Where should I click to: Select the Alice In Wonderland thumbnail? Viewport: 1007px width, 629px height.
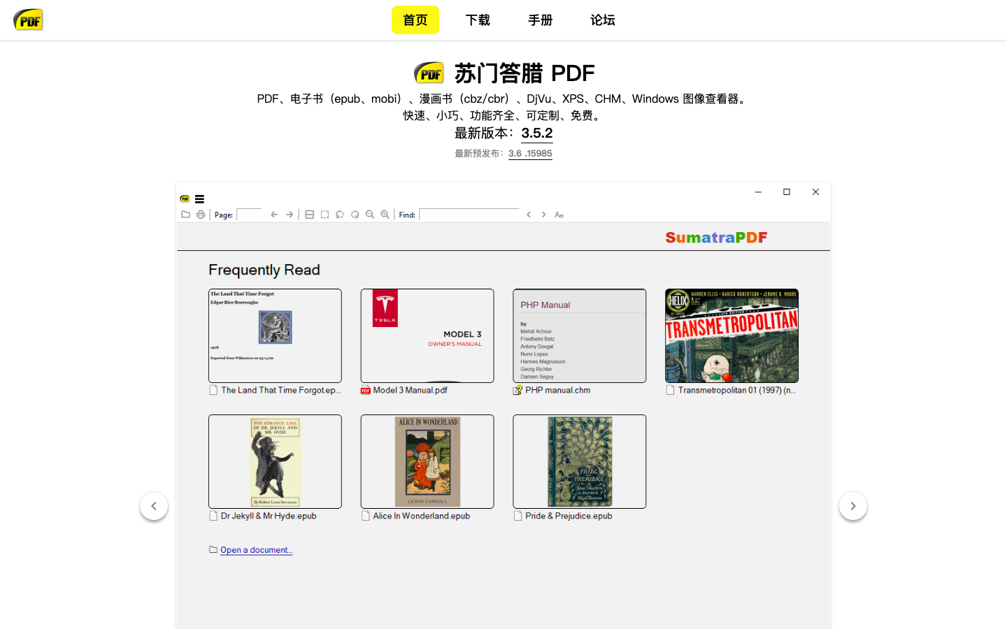pos(427,461)
